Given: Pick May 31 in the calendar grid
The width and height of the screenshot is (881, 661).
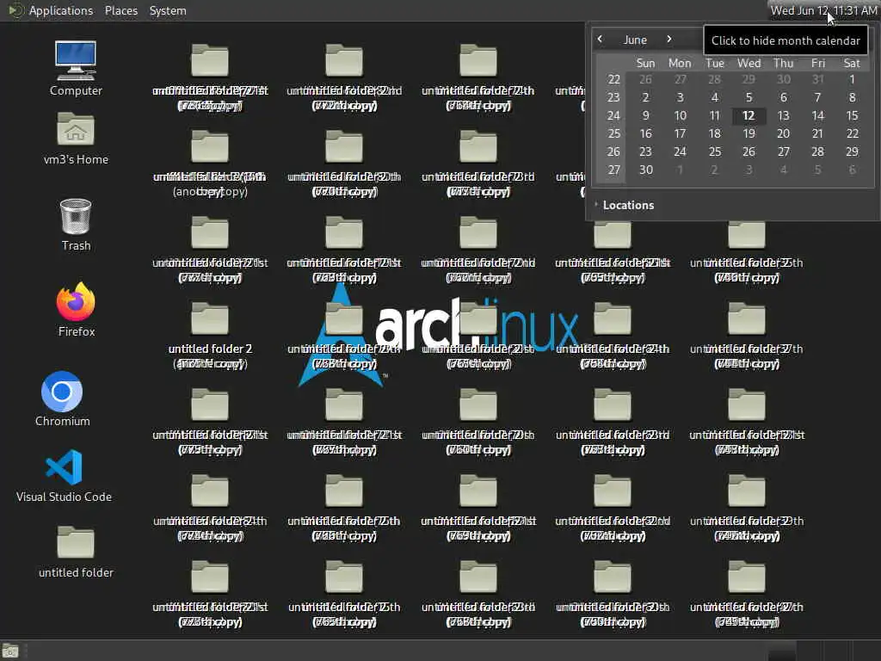Looking at the screenshot, I should (817, 79).
